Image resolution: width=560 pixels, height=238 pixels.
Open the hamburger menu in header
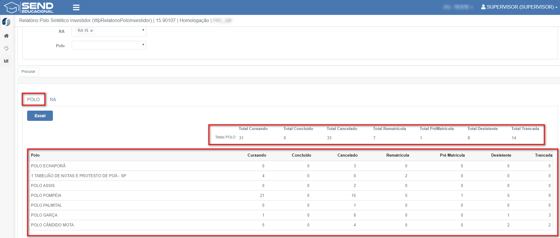click(76, 7)
